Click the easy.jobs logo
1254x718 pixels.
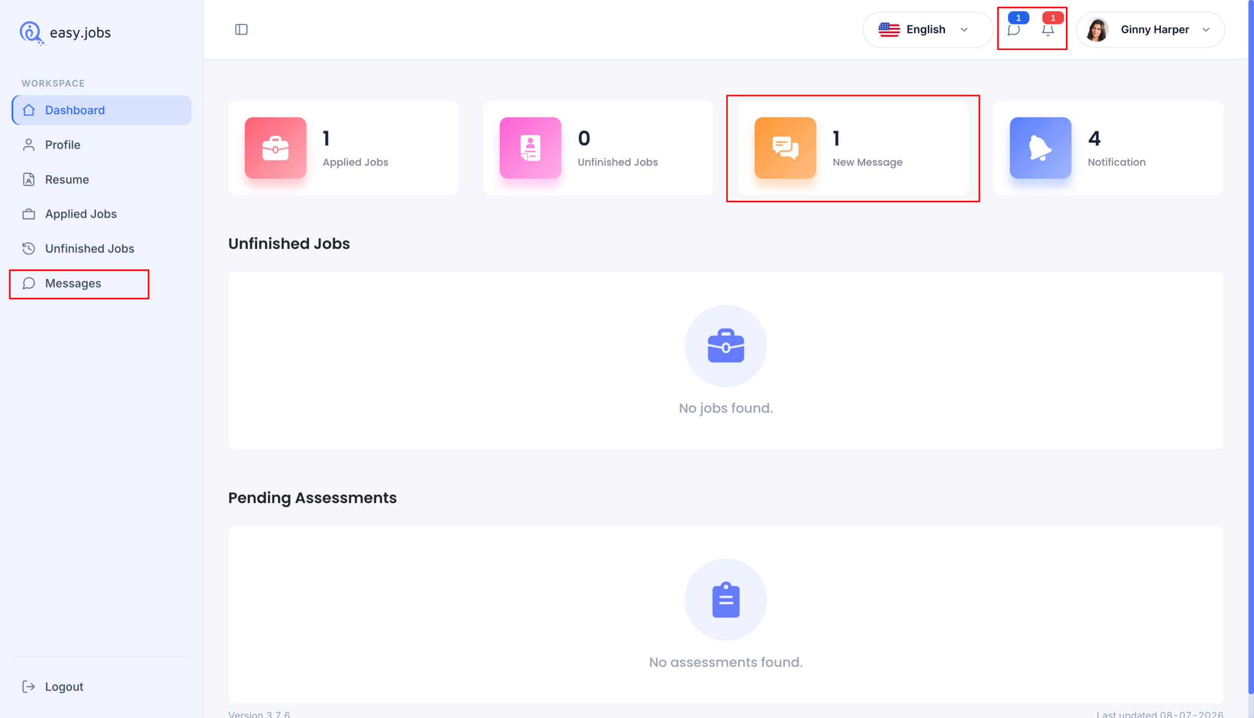(x=65, y=32)
